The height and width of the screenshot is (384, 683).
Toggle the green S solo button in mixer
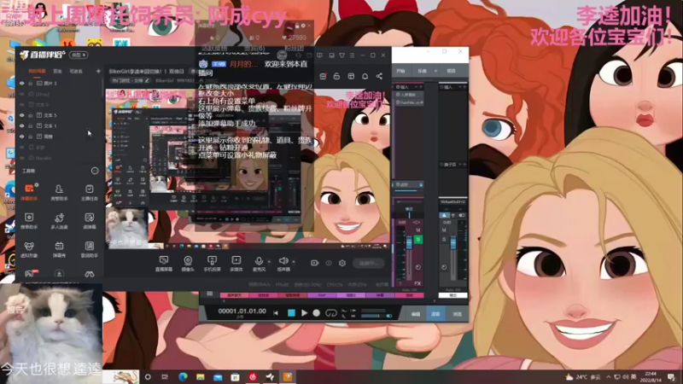[417, 239]
